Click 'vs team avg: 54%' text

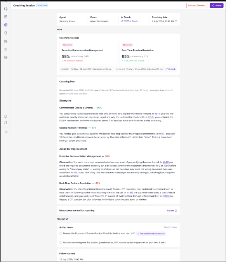[x=80, y=56]
